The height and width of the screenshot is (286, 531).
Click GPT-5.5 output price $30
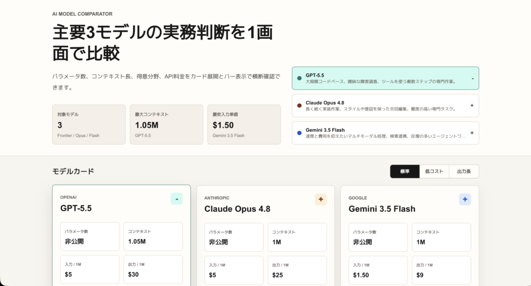pyautogui.click(x=133, y=275)
